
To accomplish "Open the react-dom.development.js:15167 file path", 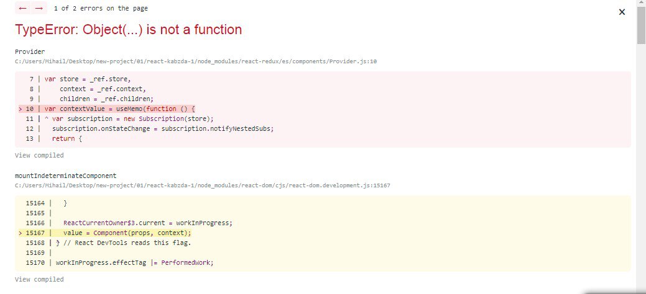I will point(202,185).
